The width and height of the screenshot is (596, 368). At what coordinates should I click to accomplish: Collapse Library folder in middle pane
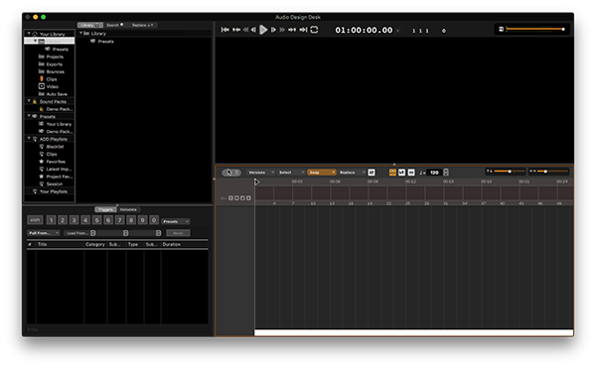click(80, 33)
